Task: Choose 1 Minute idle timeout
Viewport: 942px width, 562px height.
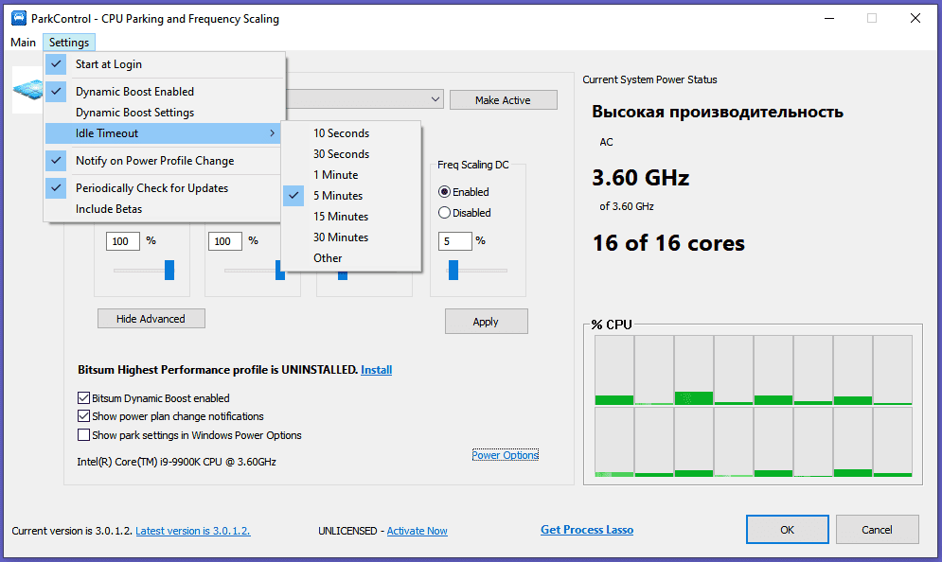Action: [351, 175]
